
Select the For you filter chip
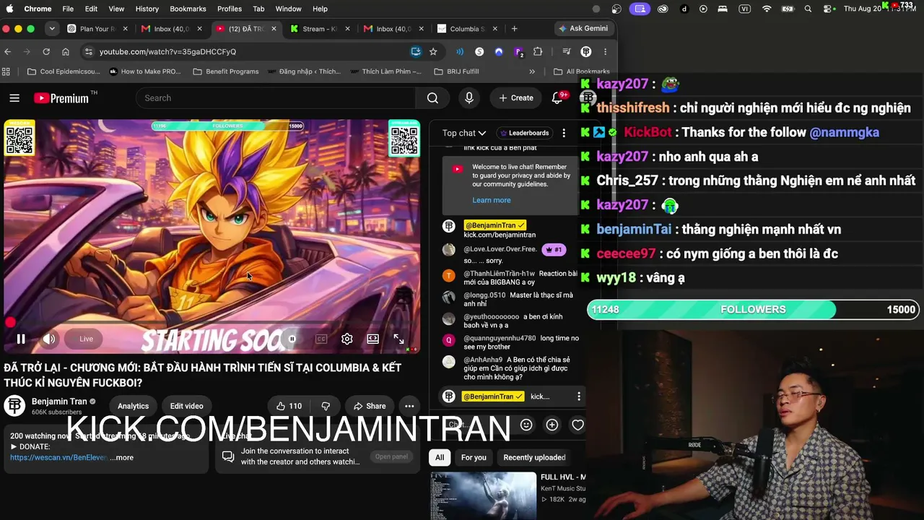coord(474,457)
